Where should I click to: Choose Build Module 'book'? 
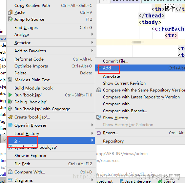[51, 88]
